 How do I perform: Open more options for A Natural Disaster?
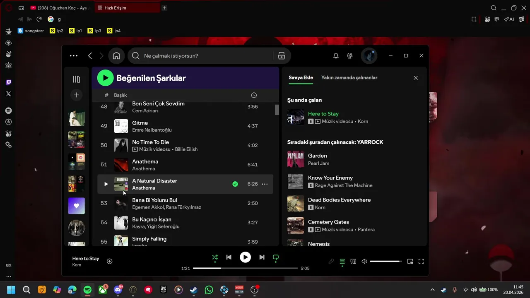(x=265, y=184)
